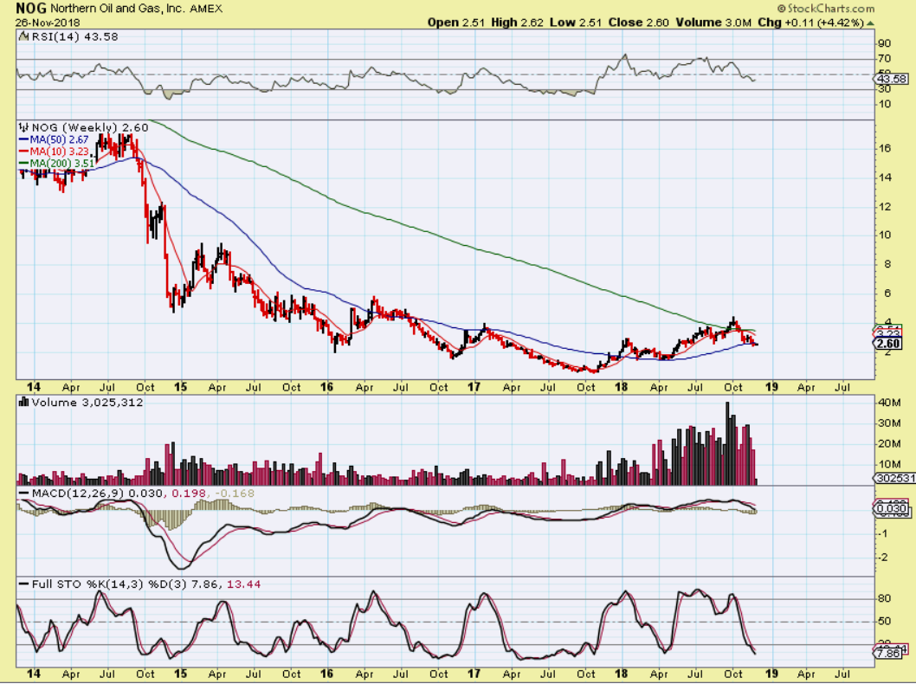Click the candlestick icon beside NOG (Weekly)
The width and height of the screenshot is (916, 684).
pyautogui.click(x=23, y=127)
